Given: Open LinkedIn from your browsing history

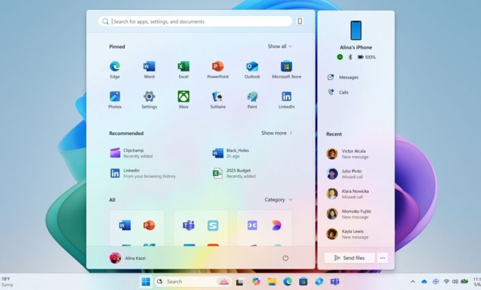Looking at the screenshot, I should 142,173.
